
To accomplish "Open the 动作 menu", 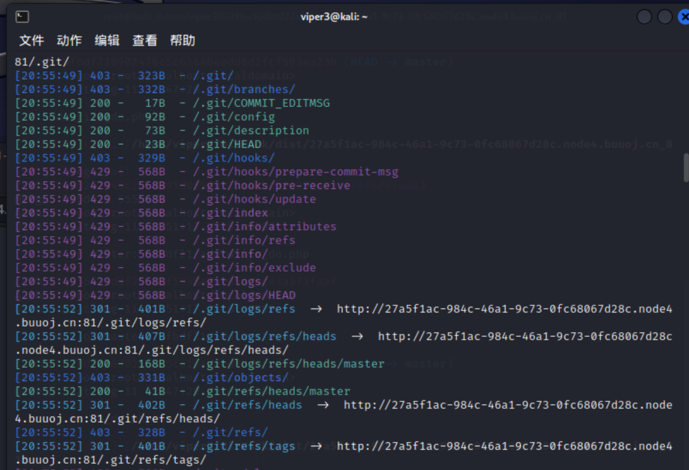I will click(69, 40).
